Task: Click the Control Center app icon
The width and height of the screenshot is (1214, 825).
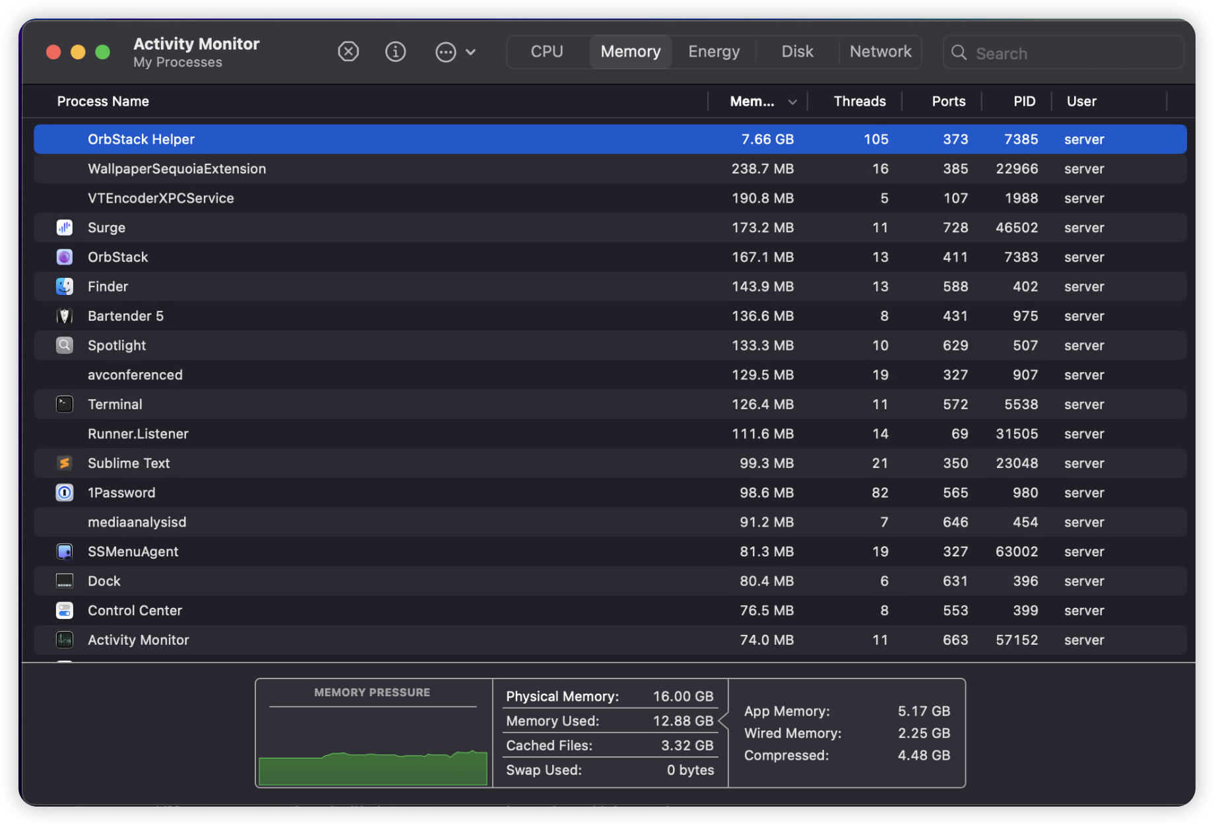Action: [x=65, y=610]
